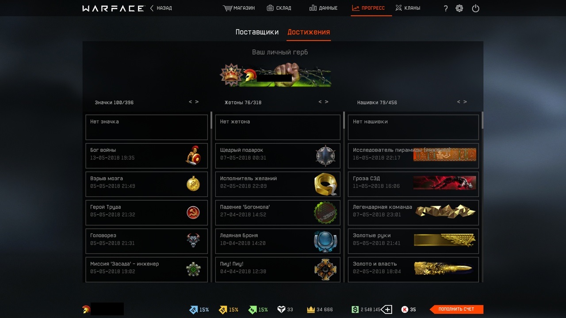Click the help question mark icon

click(446, 8)
